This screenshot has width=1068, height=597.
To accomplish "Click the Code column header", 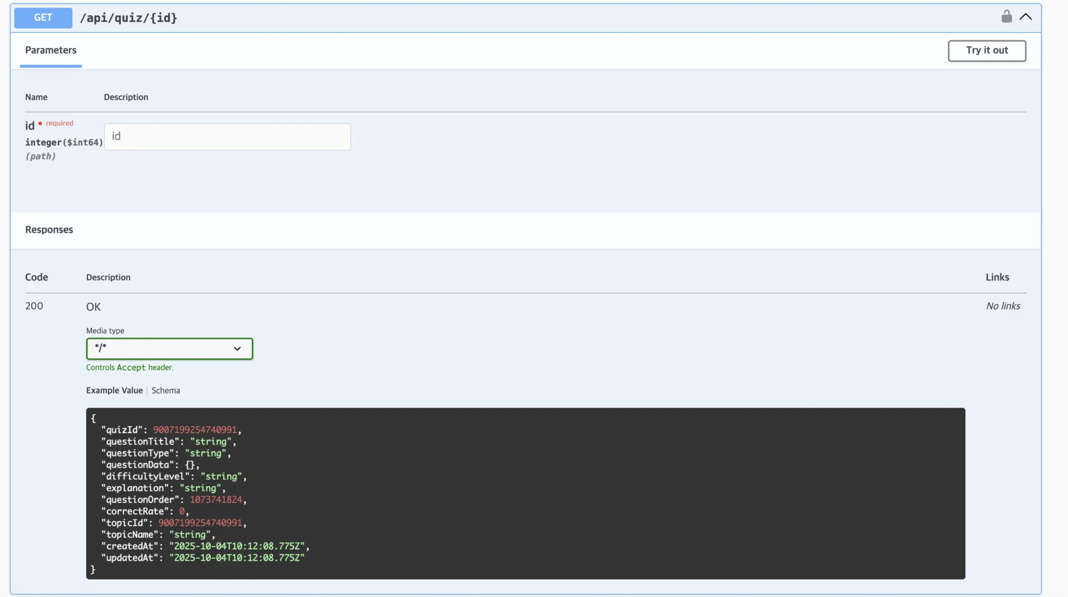I will [x=37, y=277].
